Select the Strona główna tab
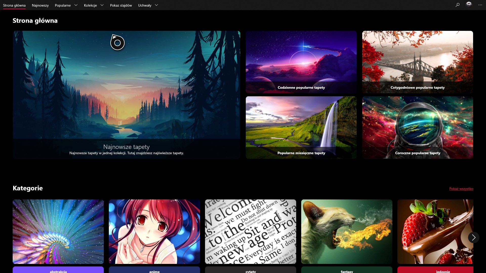The height and width of the screenshot is (273, 486). click(14, 5)
